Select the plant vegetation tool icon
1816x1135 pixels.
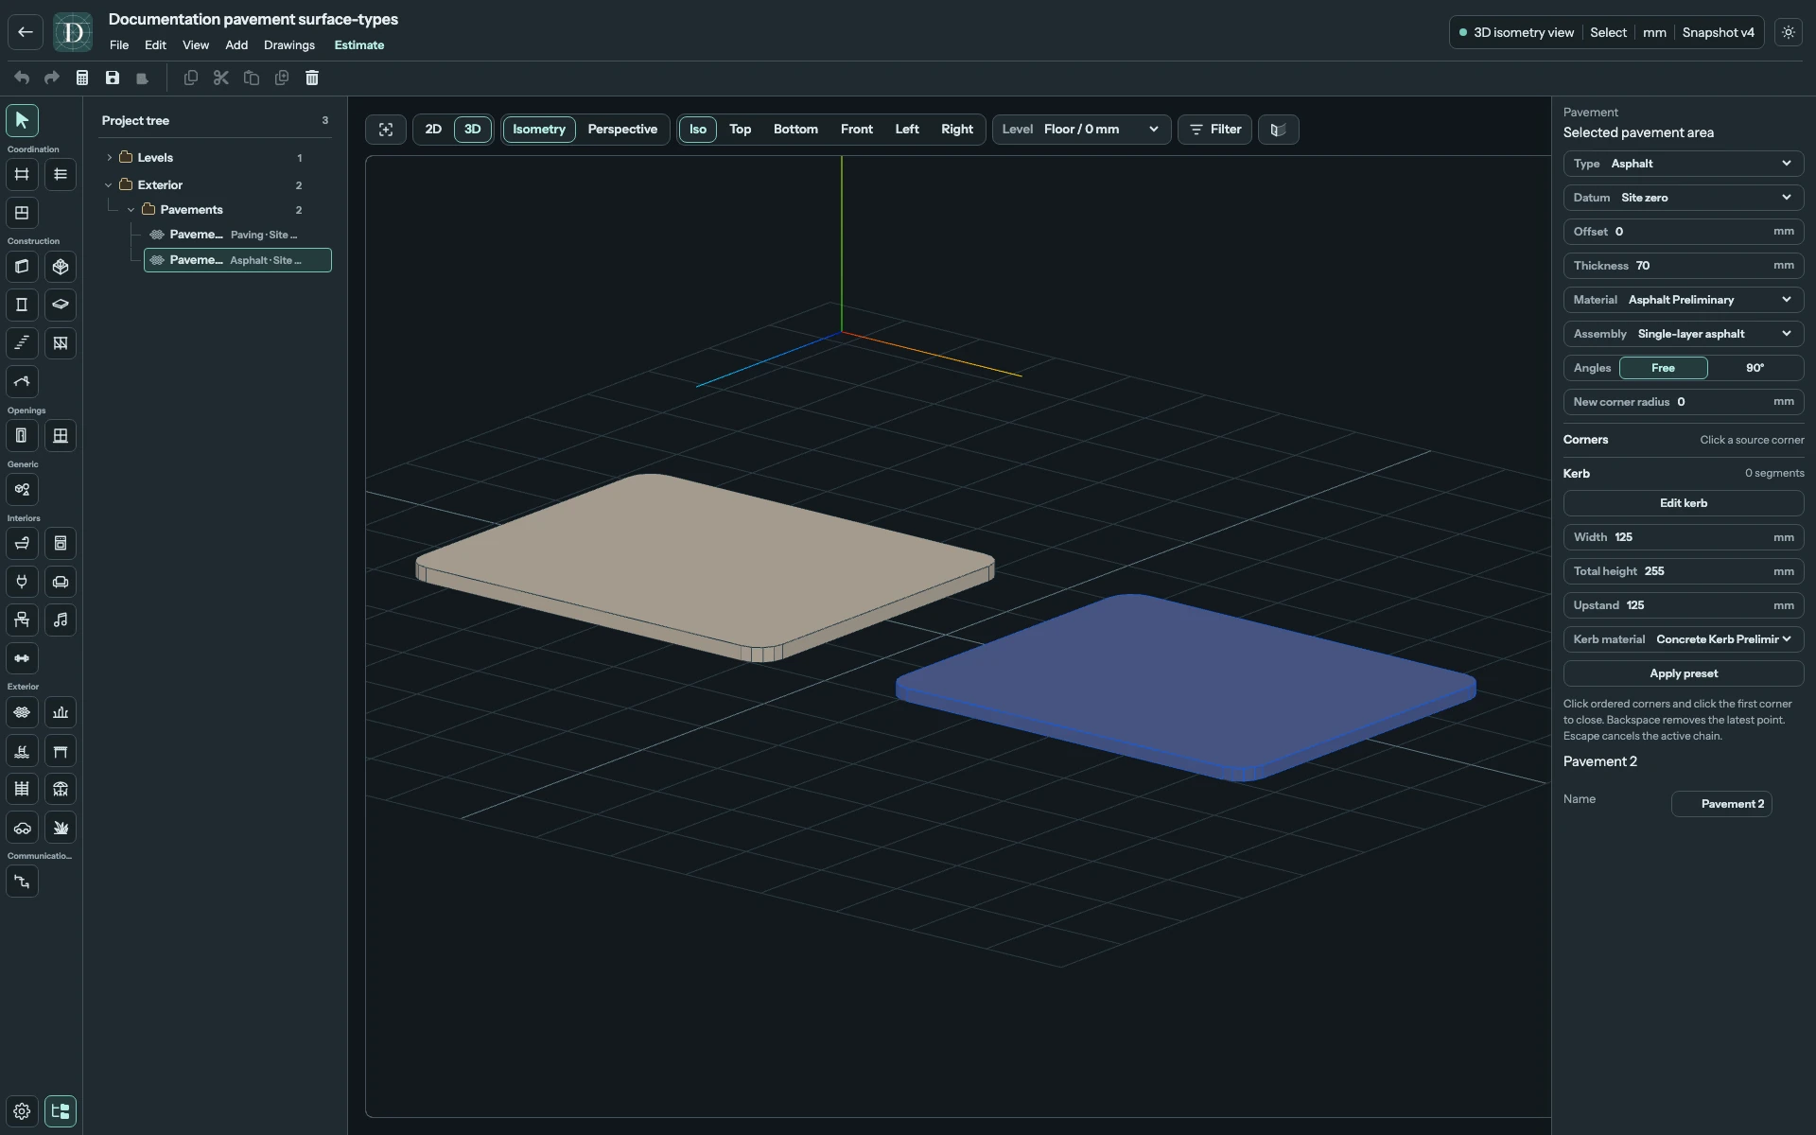[61, 828]
